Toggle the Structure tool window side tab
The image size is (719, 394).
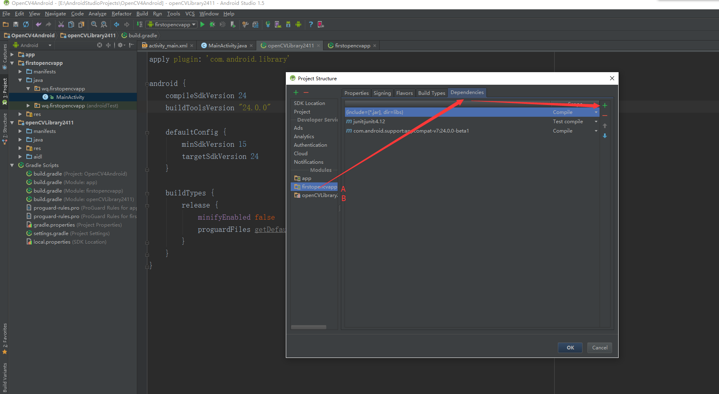pos(4,129)
